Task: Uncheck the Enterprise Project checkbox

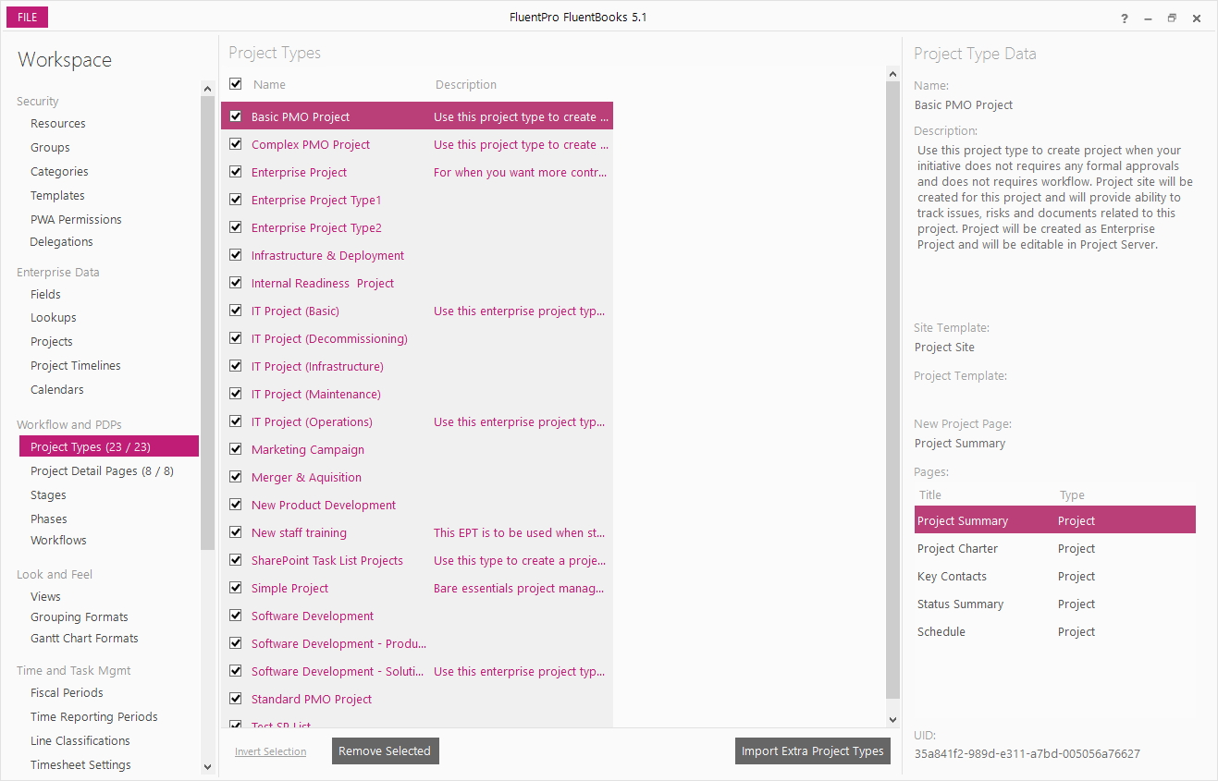Action: tap(236, 172)
